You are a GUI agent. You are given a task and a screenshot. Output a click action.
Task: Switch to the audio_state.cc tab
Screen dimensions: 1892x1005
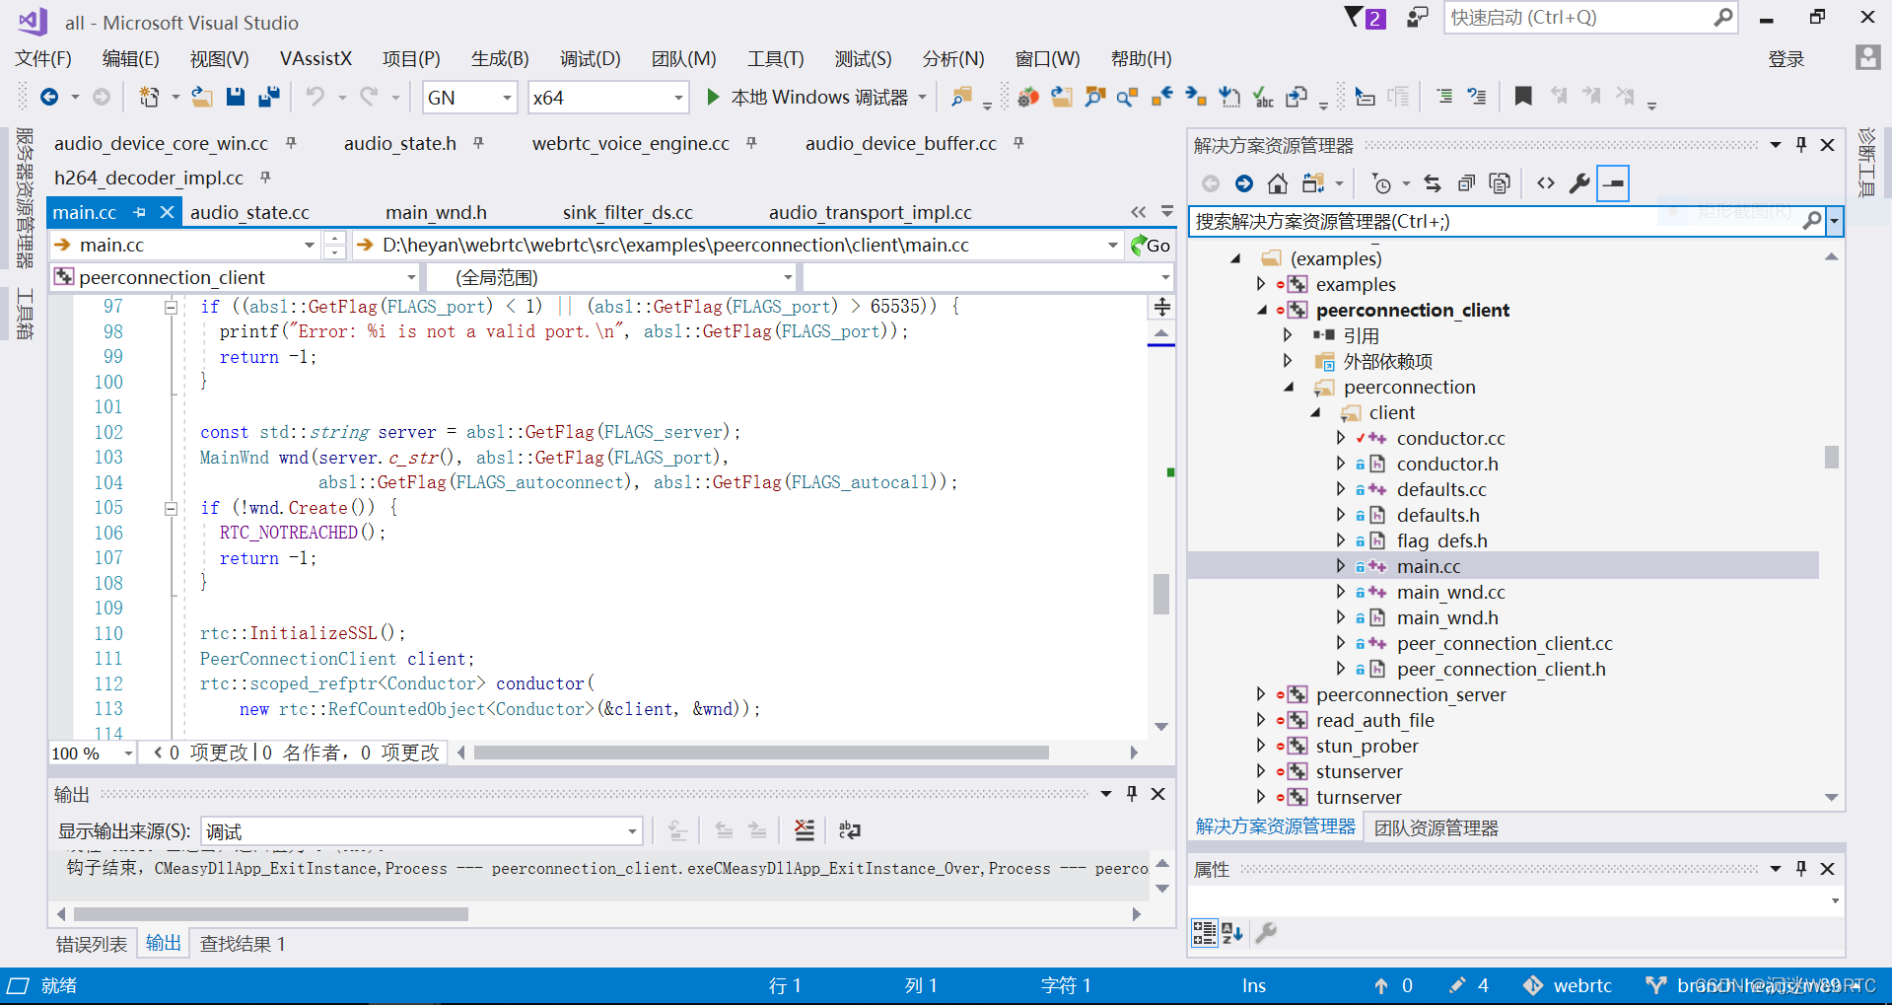[249, 212]
